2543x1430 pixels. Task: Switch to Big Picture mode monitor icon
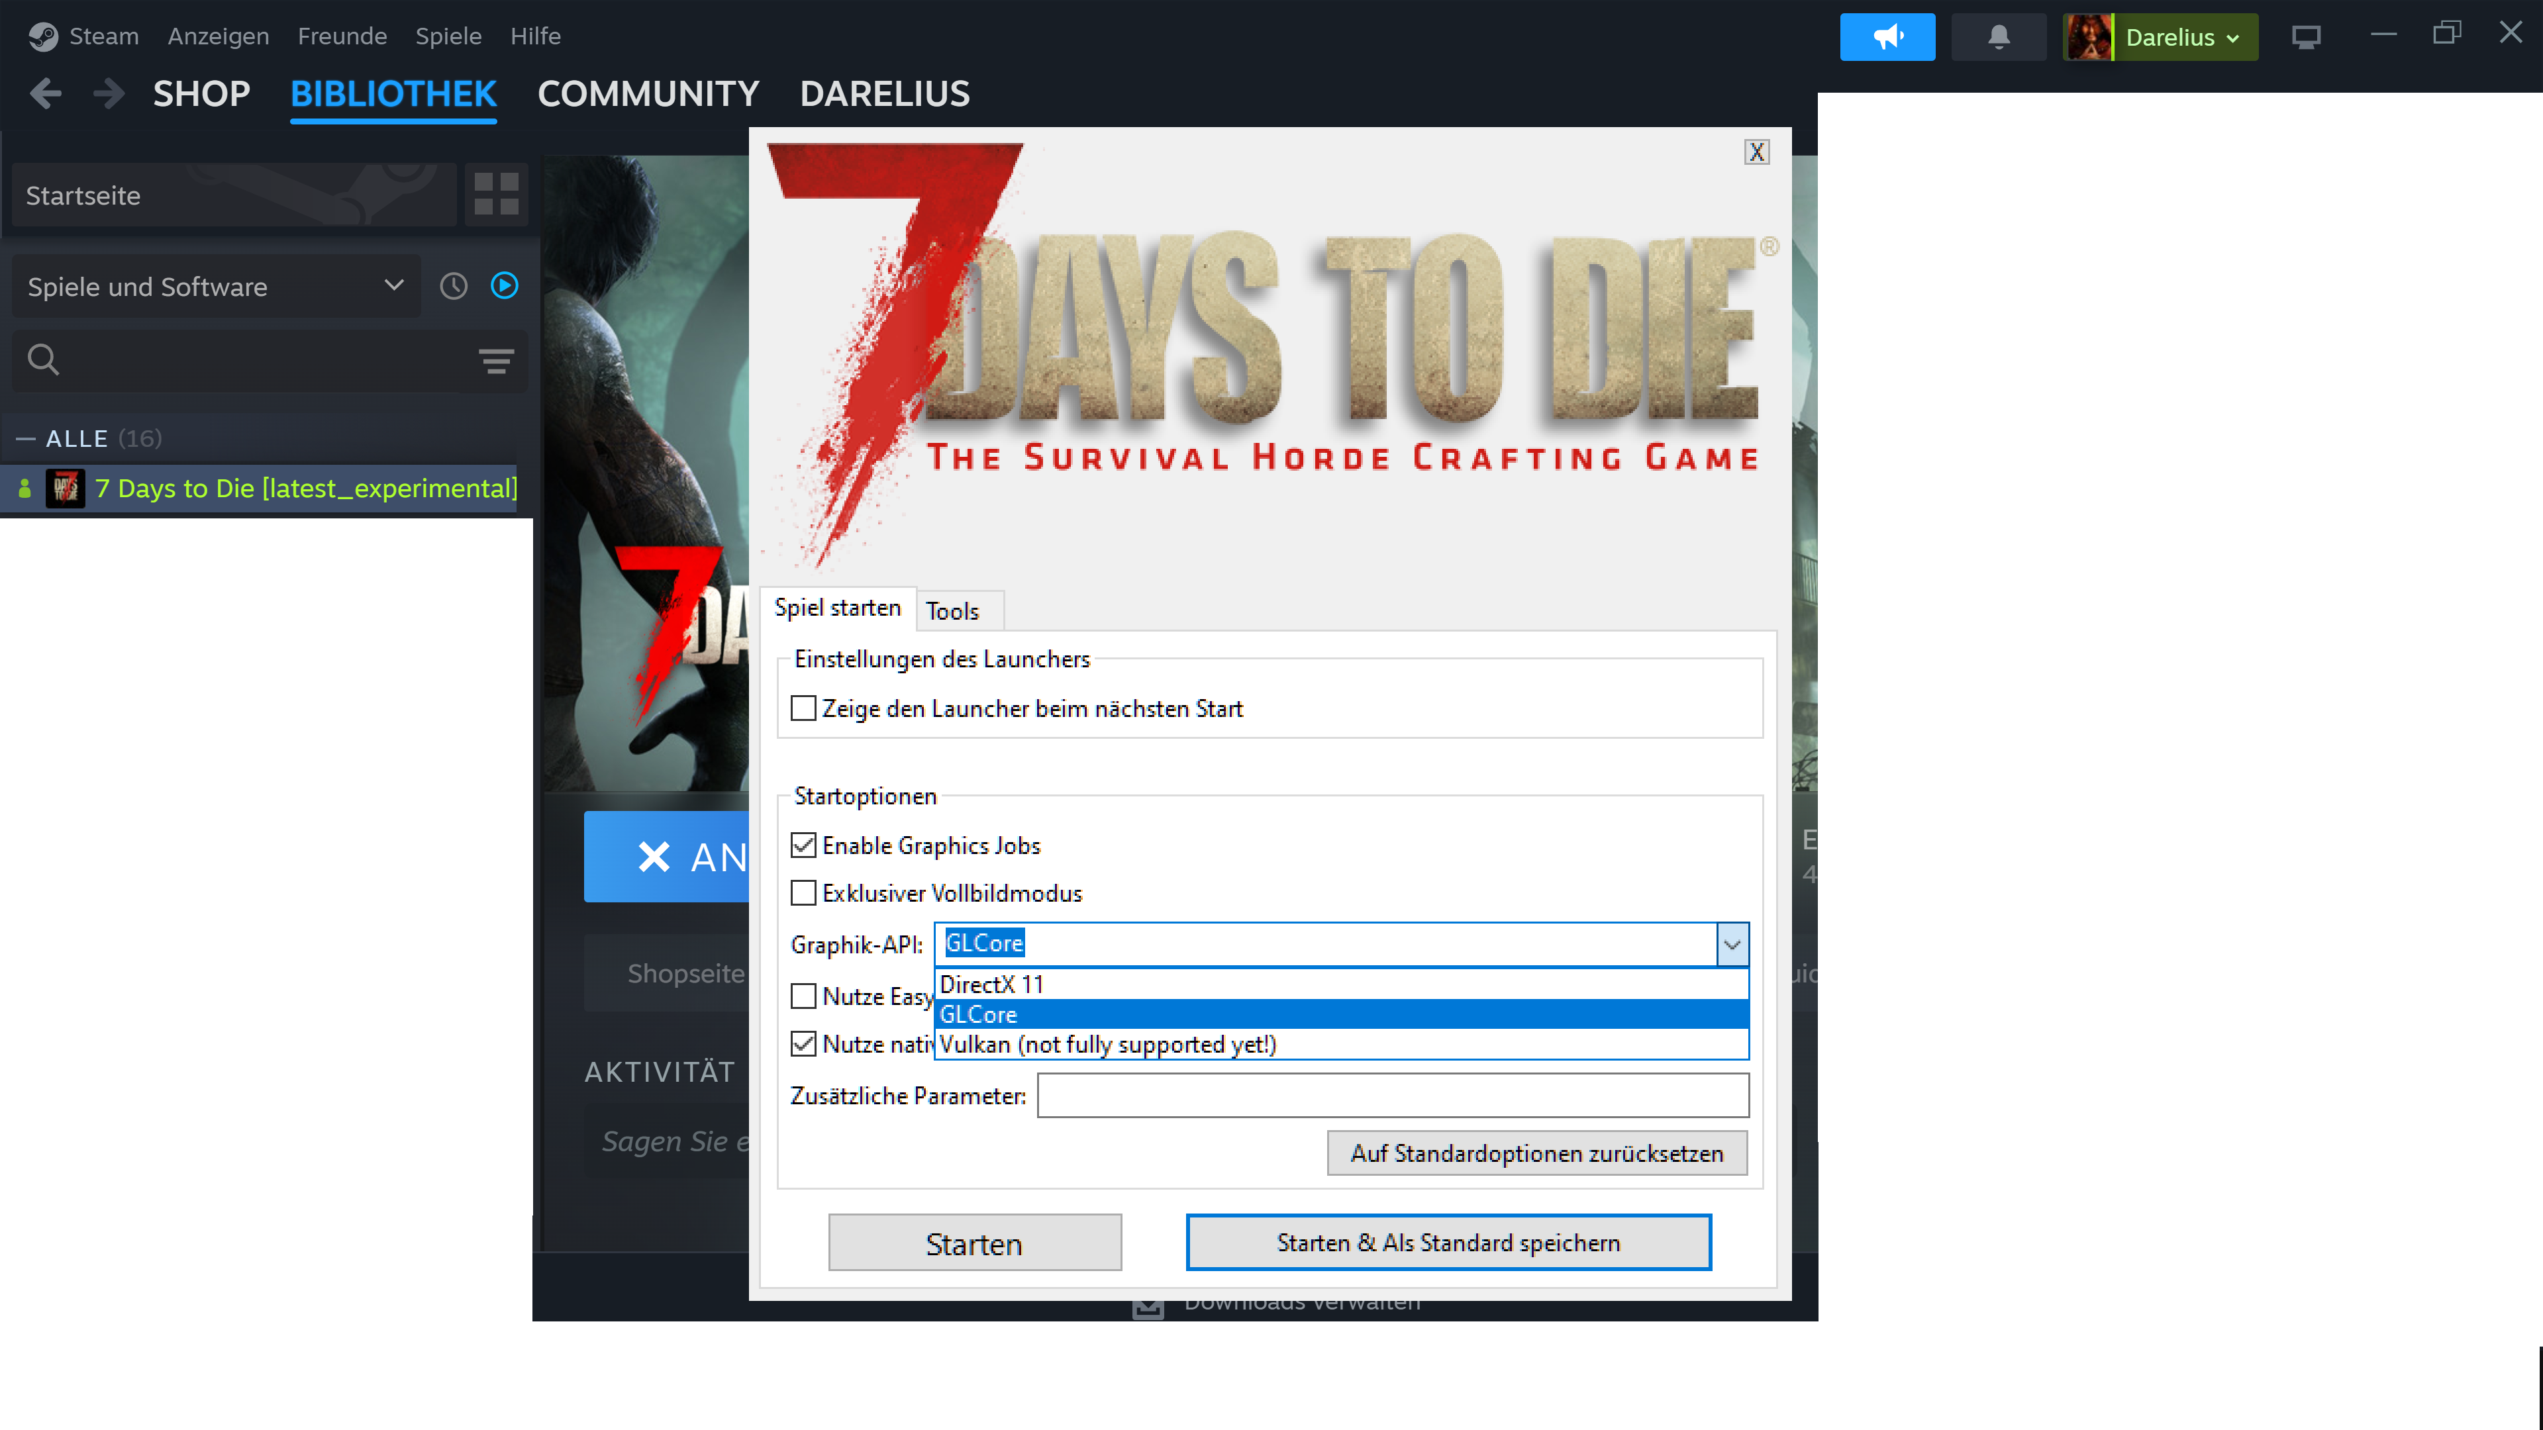2305,36
